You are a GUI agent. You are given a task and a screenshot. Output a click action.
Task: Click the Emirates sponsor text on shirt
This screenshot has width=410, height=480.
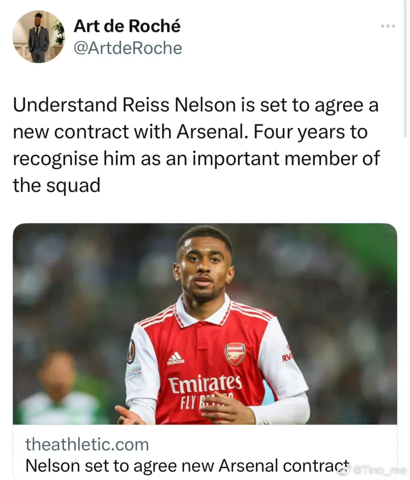coord(205,383)
